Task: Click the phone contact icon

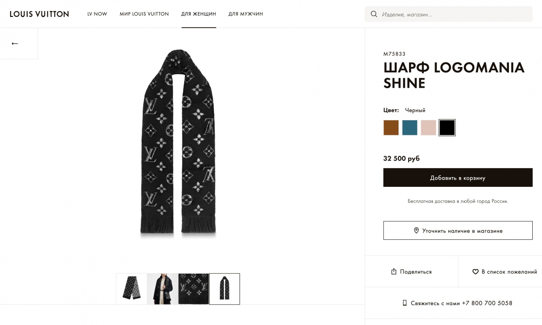Action: coord(404,303)
